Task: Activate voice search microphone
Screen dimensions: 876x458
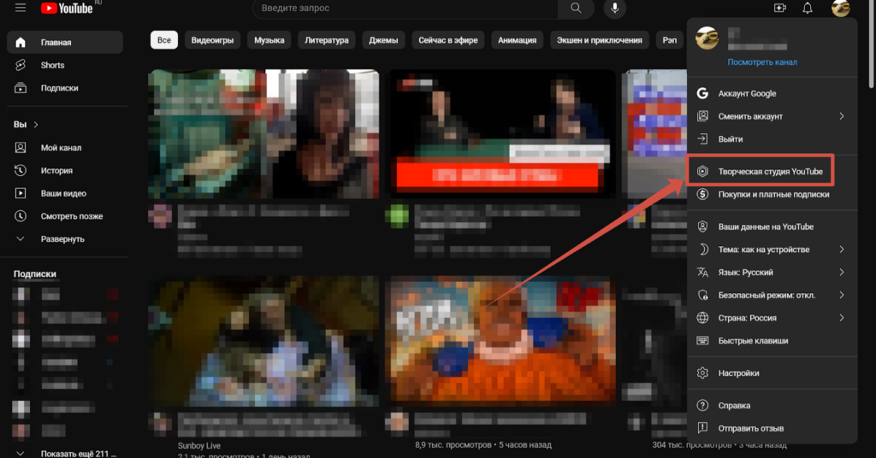Action: 614,8
